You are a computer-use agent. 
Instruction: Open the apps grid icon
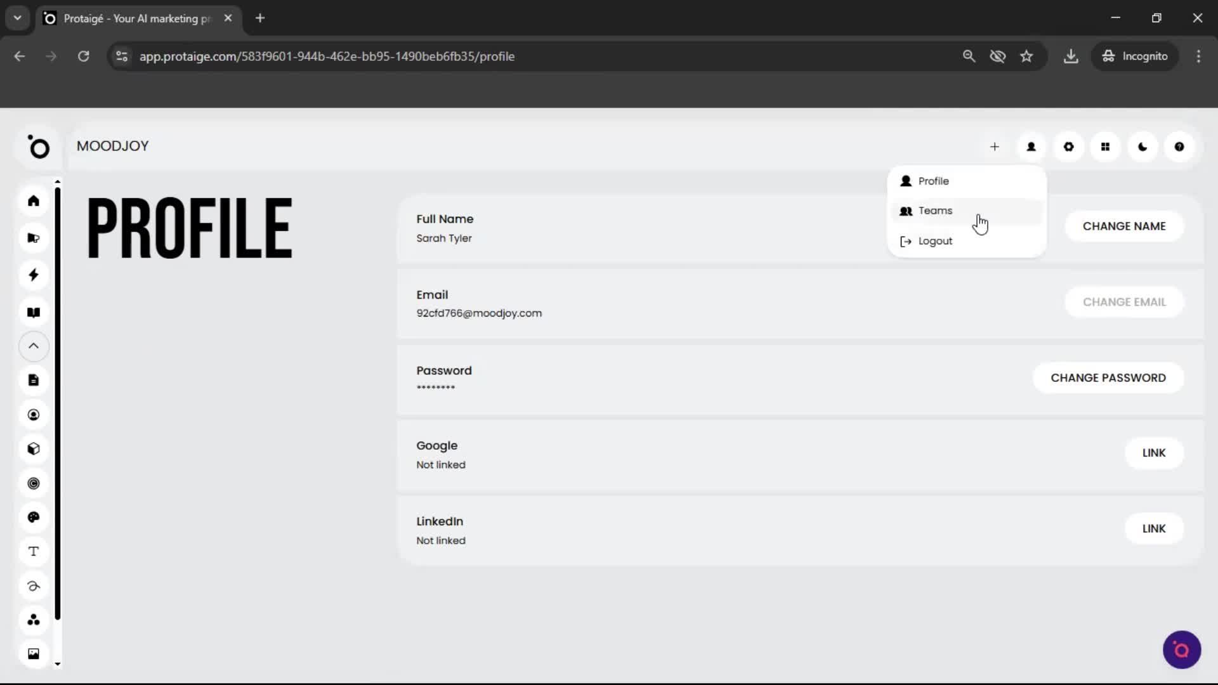[x=1106, y=147]
